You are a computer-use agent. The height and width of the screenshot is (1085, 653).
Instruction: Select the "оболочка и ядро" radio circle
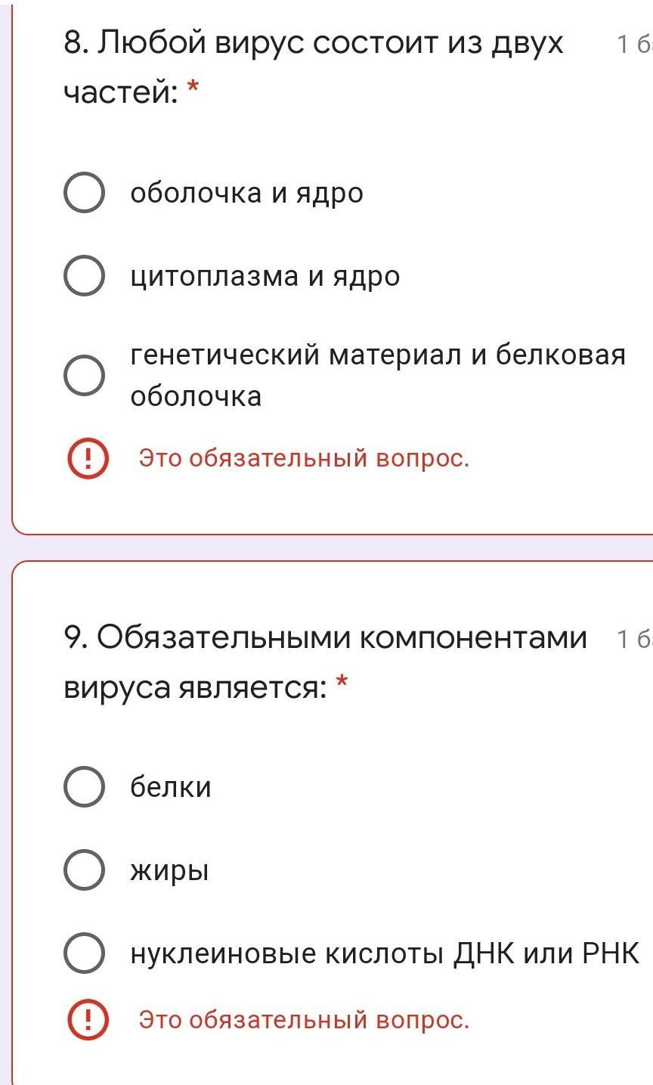[84, 193]
